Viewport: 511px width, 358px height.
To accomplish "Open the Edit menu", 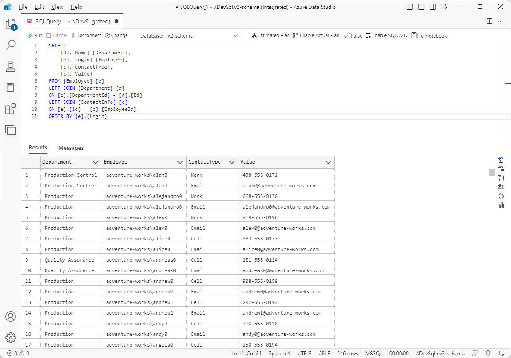I will pos(39,7).
